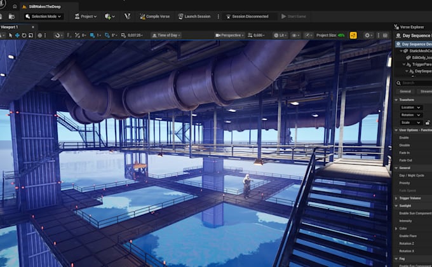432x267 pixels.
Task: Open the viewport three-dot overflow menu
Action: [378, 36]
